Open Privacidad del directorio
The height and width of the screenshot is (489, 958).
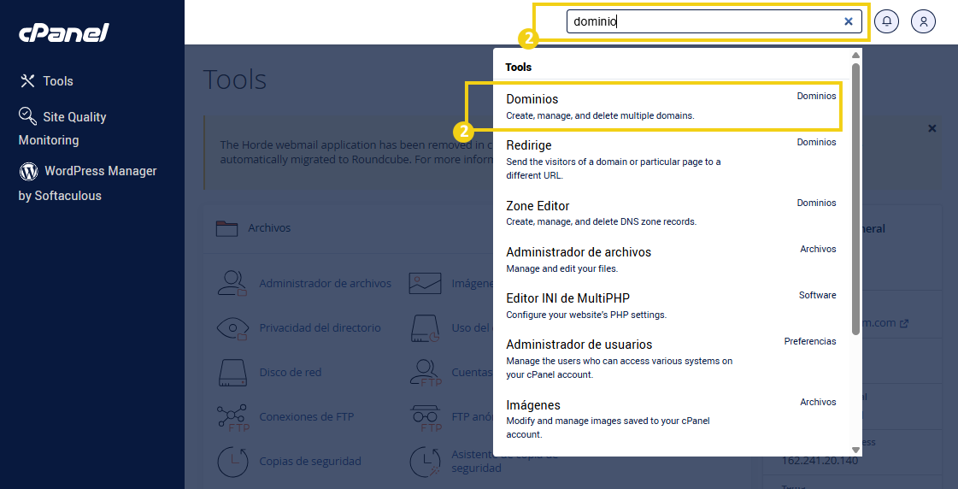pyautogui.click(x=320, y=327)
